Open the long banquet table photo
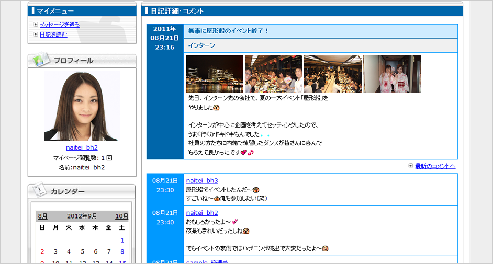The width and height of the screenshot is (493, 264). click(333, 74)
